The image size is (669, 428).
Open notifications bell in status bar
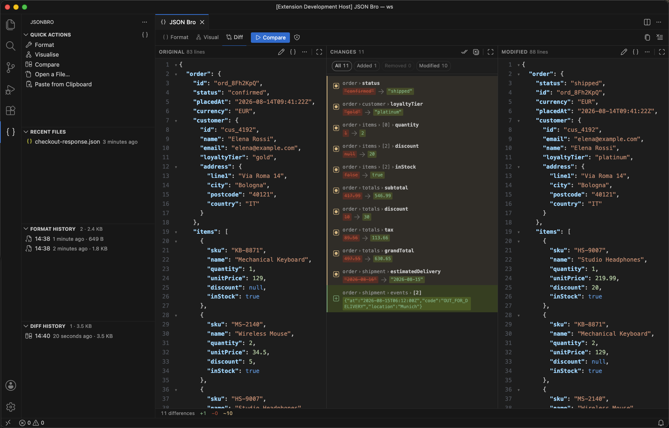click(x=661, y=423)
